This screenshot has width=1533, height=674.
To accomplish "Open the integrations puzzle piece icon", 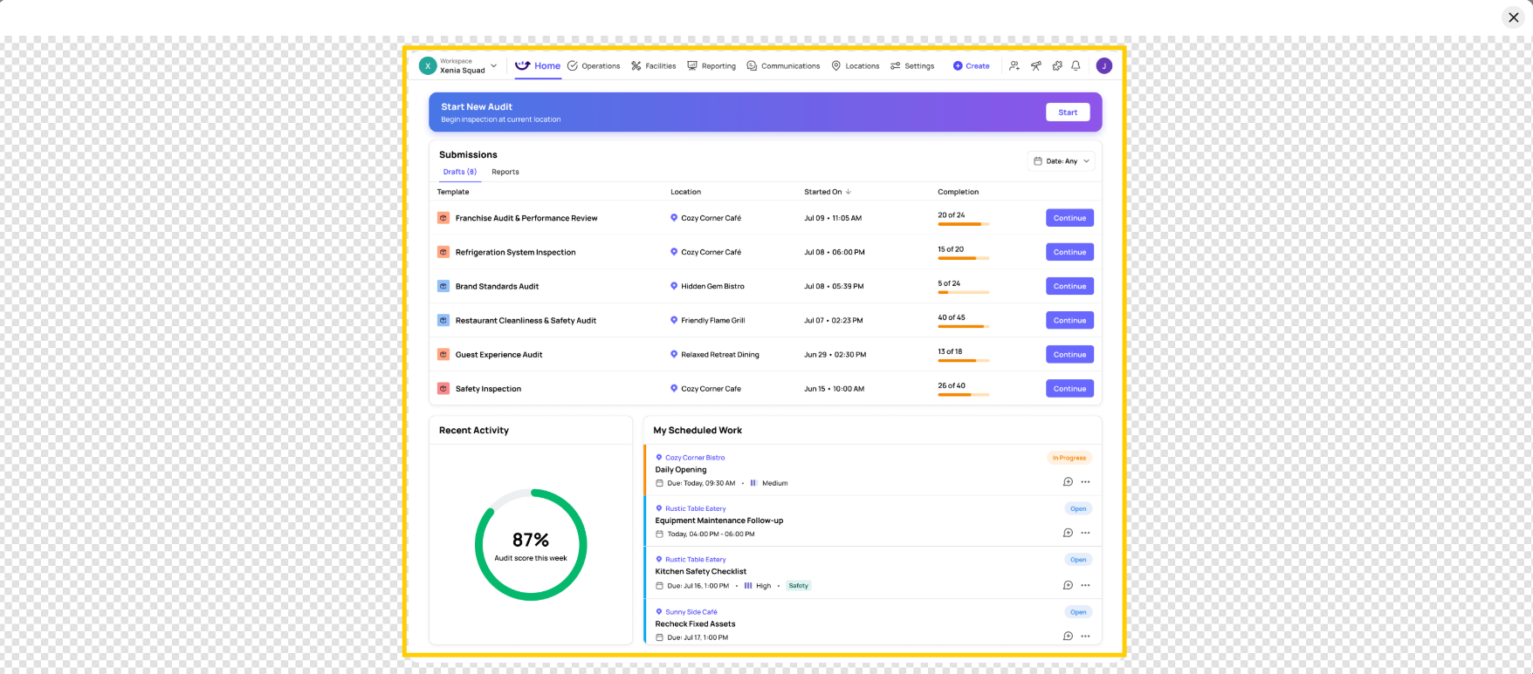I will [1057, 65].
